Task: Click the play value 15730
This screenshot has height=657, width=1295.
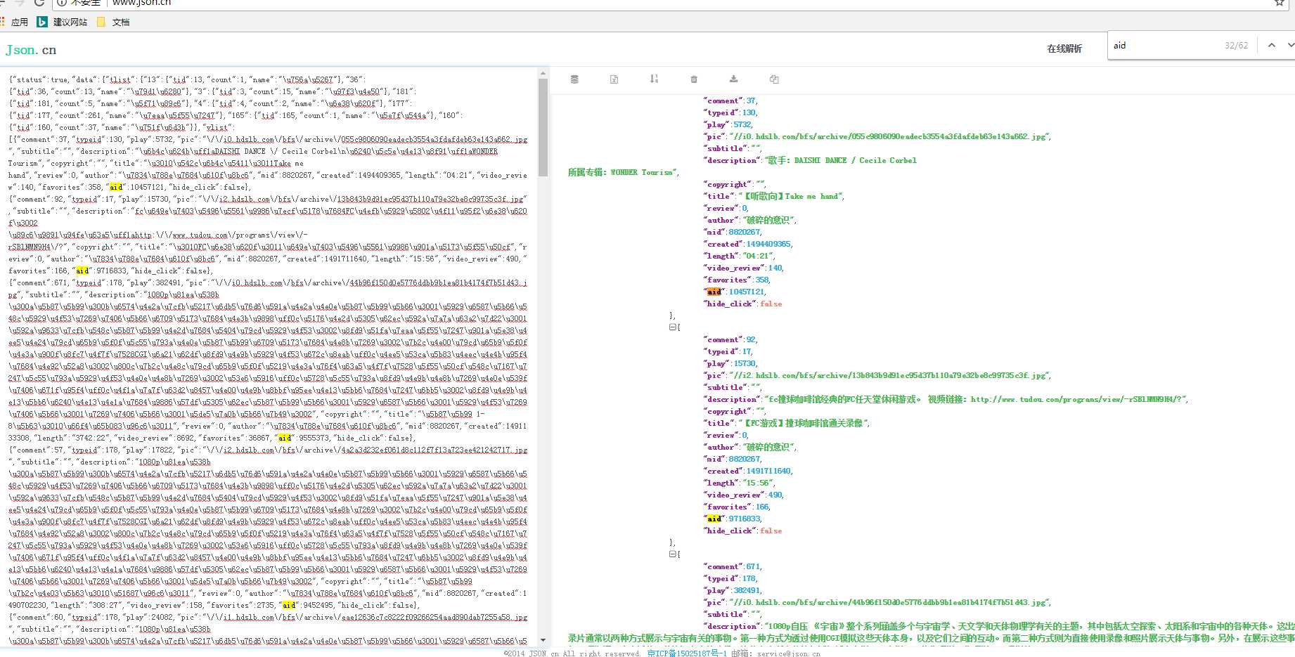Action: [x=745, y=363]
